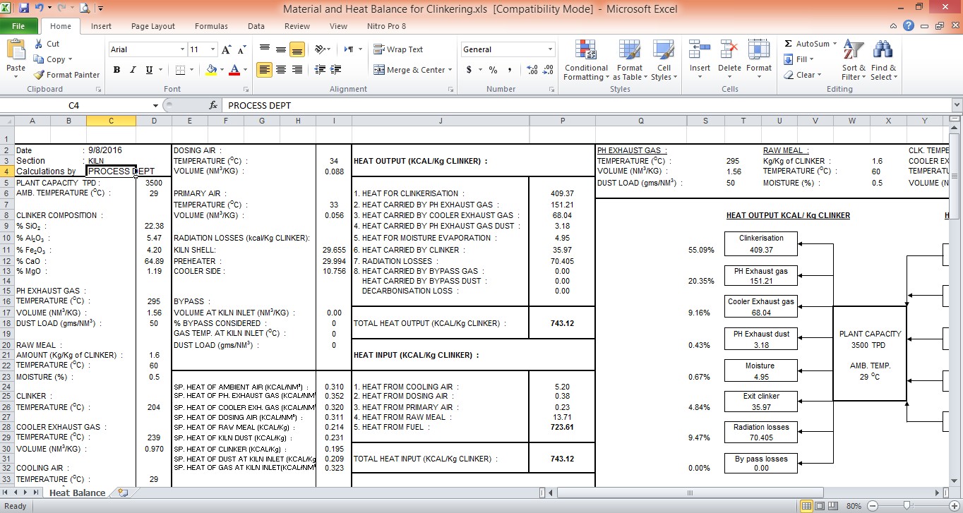
Task: Click the Merge & Center button
Action: (409, 70)
